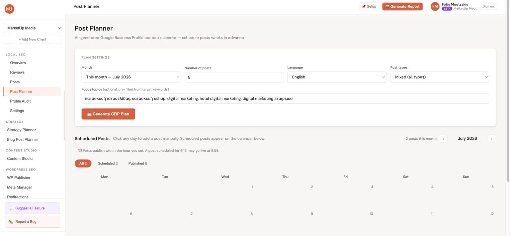Go to next month with right chevron
Screen dimensions: 510x236
(492, 138)
